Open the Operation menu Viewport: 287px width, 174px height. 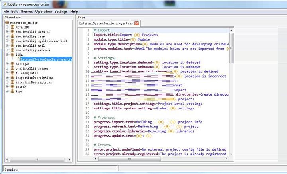tap(44, 11)
